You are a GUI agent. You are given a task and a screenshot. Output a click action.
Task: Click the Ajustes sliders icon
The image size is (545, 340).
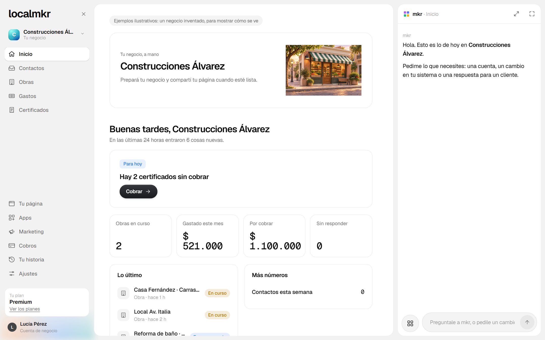12,274
